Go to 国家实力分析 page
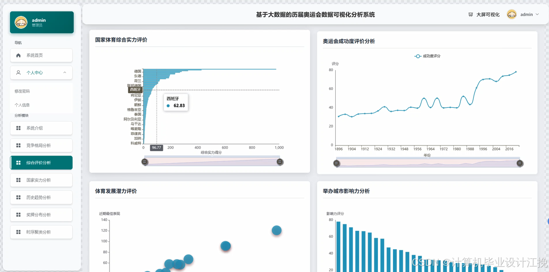Viewport: 549px width, 272px height. pyautogui.click(x=41, y=180)
